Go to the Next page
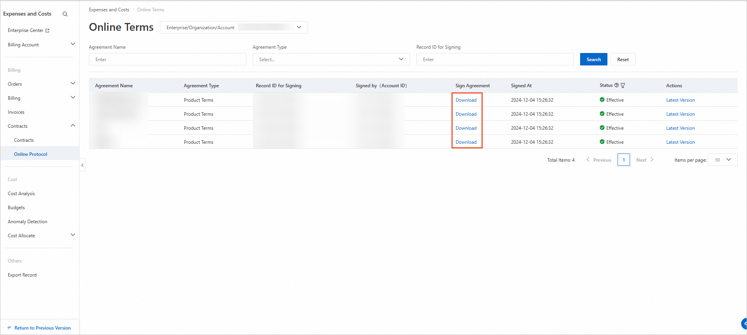The height and width of the screenshot is (335, 747). 645,160
